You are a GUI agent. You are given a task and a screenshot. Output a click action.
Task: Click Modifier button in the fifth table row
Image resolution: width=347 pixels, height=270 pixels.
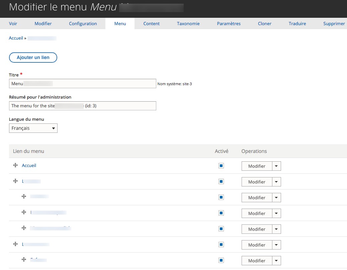click(257, 229)
